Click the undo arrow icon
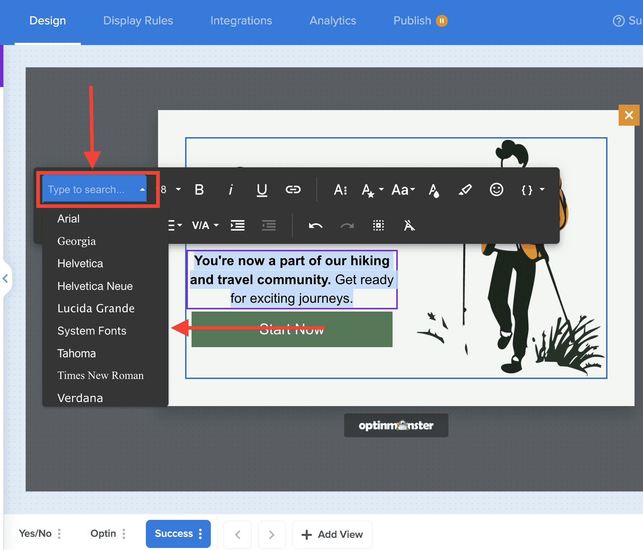The image size is (643, 550). pyautogui.click(x=315, y=226)
